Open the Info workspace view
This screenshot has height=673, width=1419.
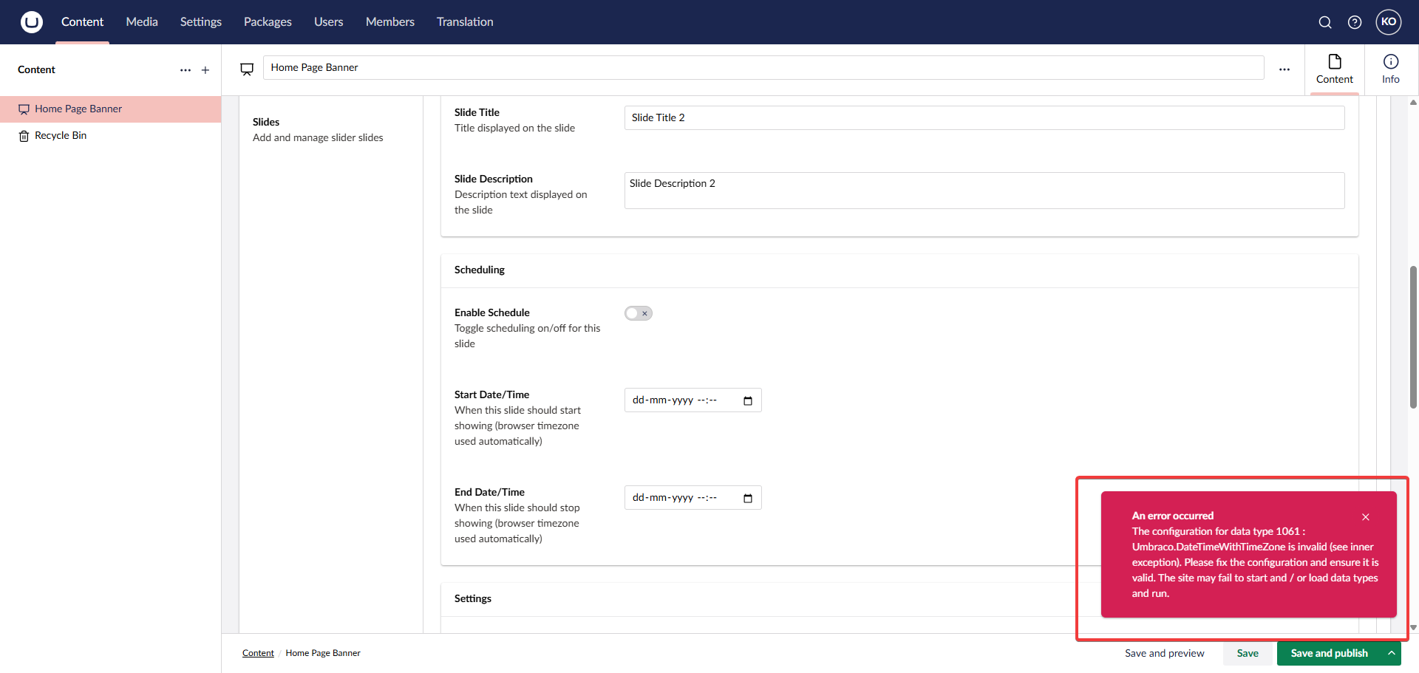(x=1390, y=69)
